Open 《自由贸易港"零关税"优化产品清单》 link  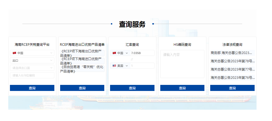[x=82, y=69]
